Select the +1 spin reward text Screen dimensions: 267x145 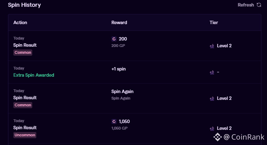click(x=119, y=69)
